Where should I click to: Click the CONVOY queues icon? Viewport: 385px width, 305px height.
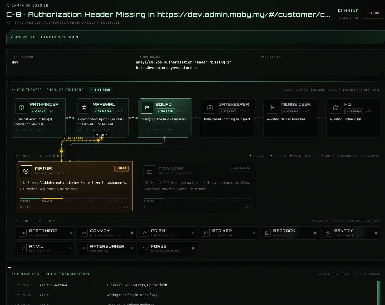[x=84, y=233]
